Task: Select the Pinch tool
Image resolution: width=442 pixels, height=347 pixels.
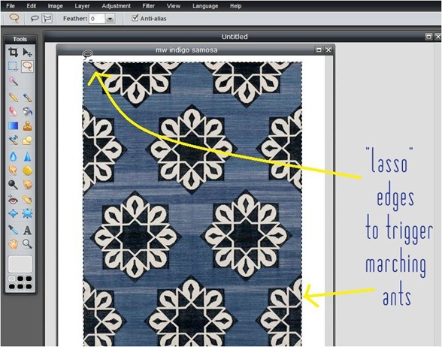Action: pyautogui.click(x=27, y=213)
